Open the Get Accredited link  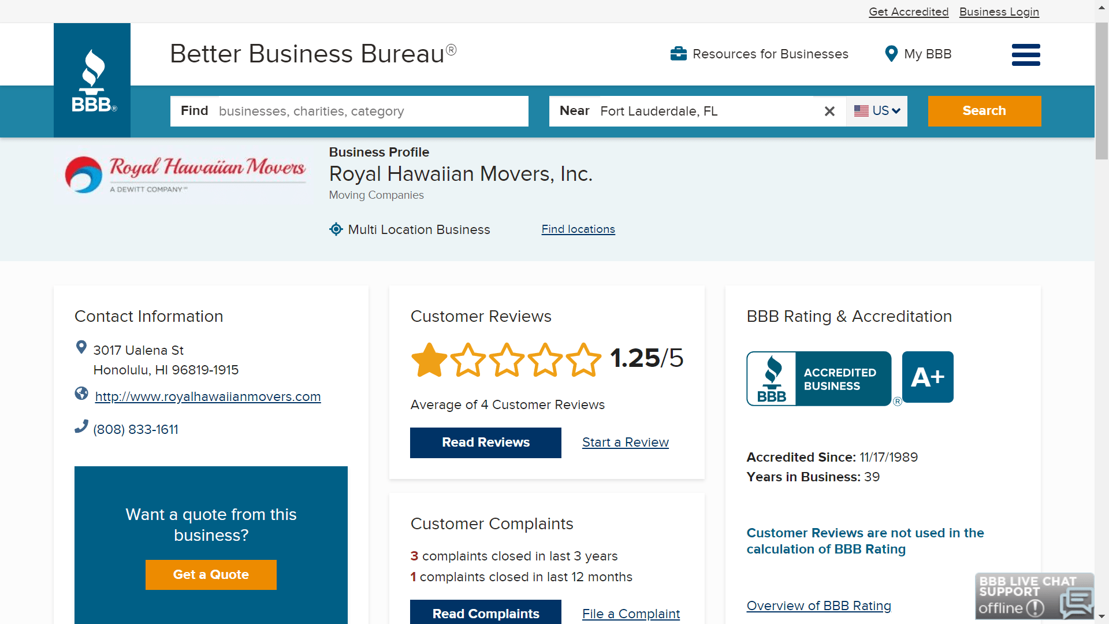click(909, 12)
